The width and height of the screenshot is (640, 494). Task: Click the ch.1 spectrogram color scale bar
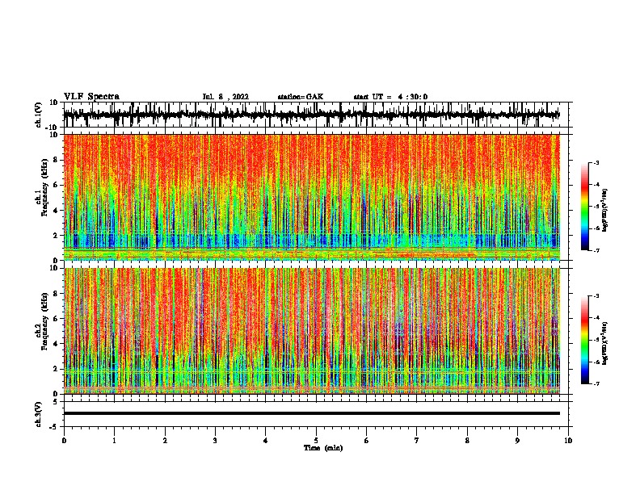point(585,207)
